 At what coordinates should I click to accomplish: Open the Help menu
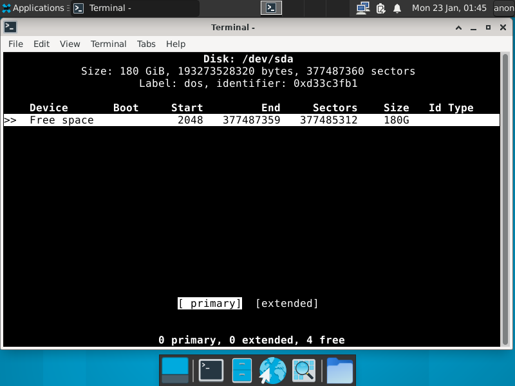pos(176,44)
